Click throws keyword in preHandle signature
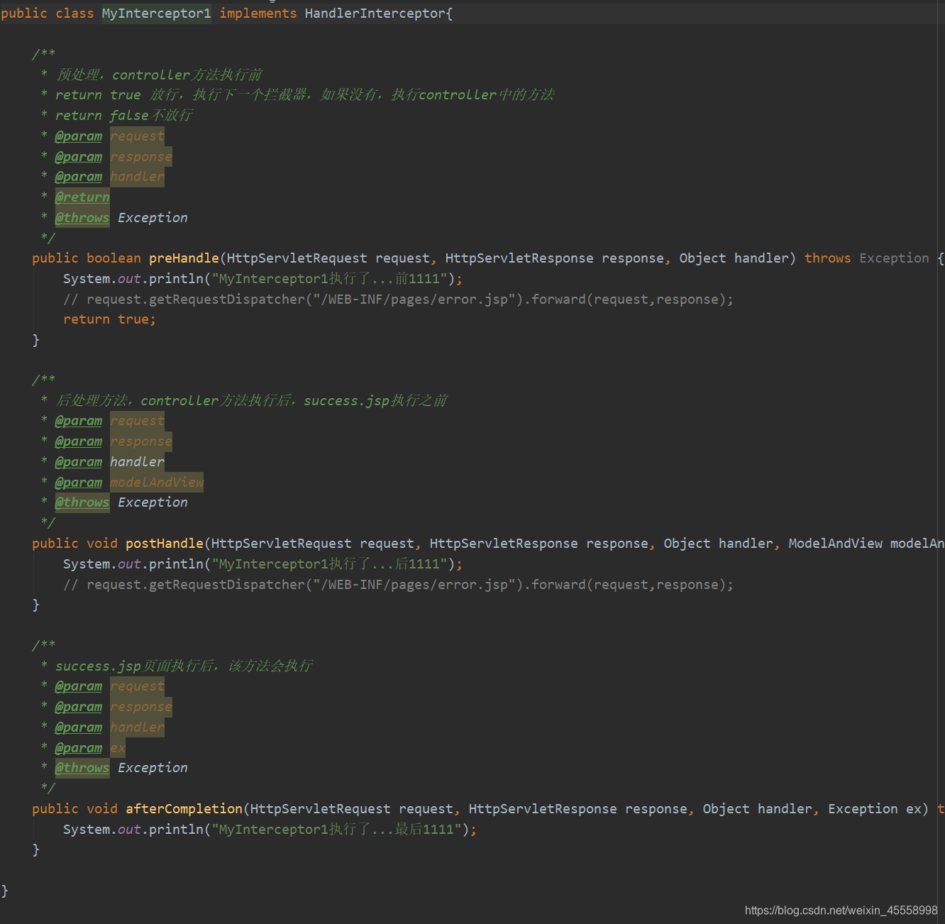 point(827,258)
